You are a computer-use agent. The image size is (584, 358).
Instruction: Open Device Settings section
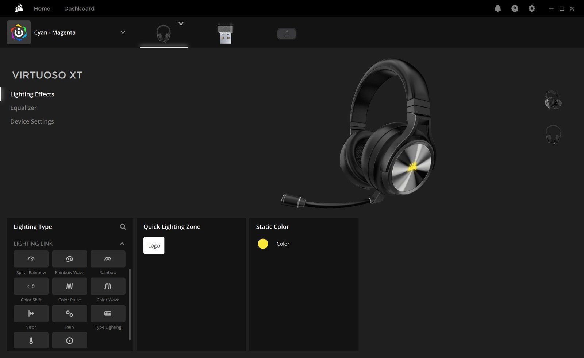[32, 121]
